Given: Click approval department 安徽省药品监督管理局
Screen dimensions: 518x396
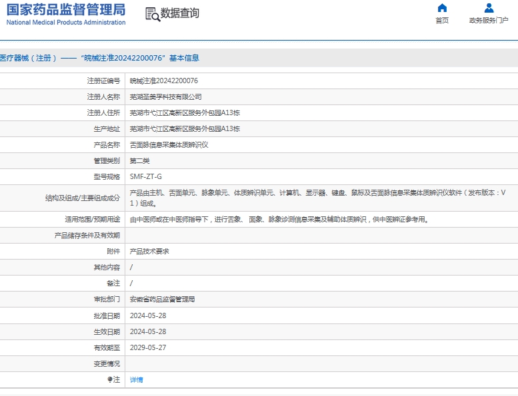Looking at the screenshot, I should 162,299.
